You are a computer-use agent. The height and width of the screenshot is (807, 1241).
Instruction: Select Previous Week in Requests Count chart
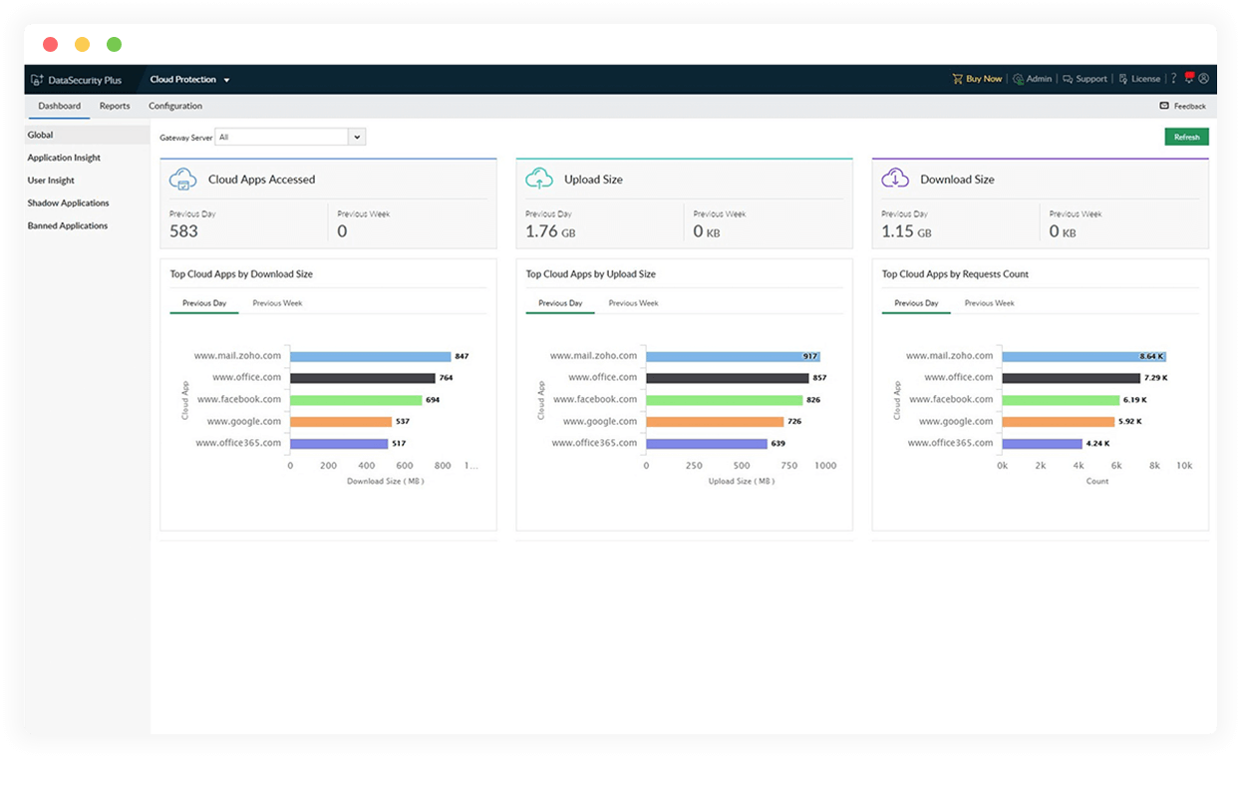989,302
